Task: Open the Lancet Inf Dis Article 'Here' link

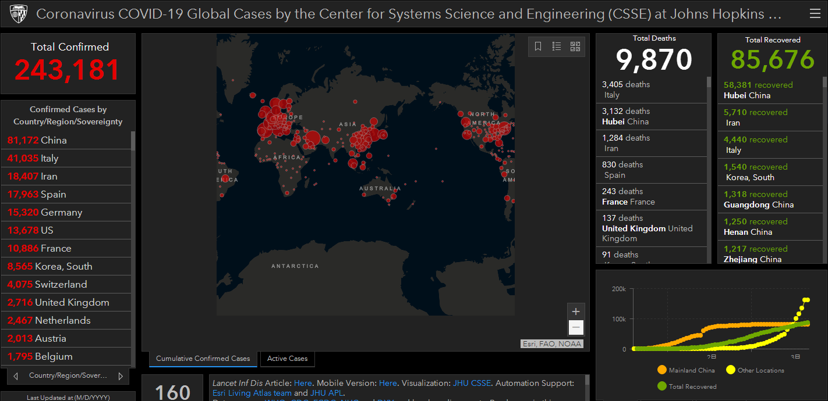Action: point(303,383)
